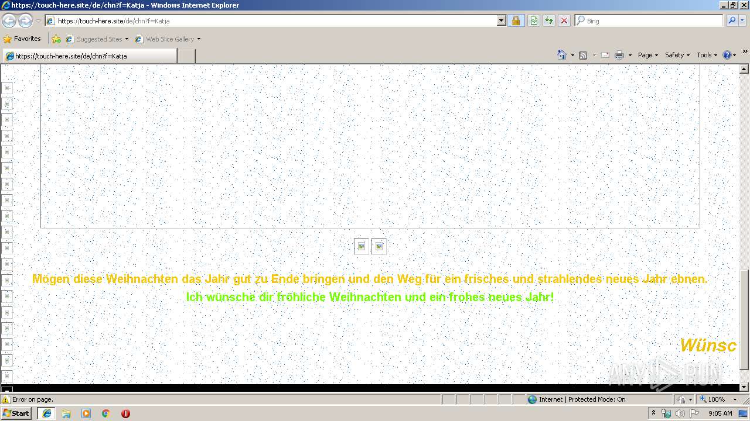Image resolution: width=750 pixels, height=421 pixels.
Task: Click the vertical scrollbar thumb
Action: (745, 320)
